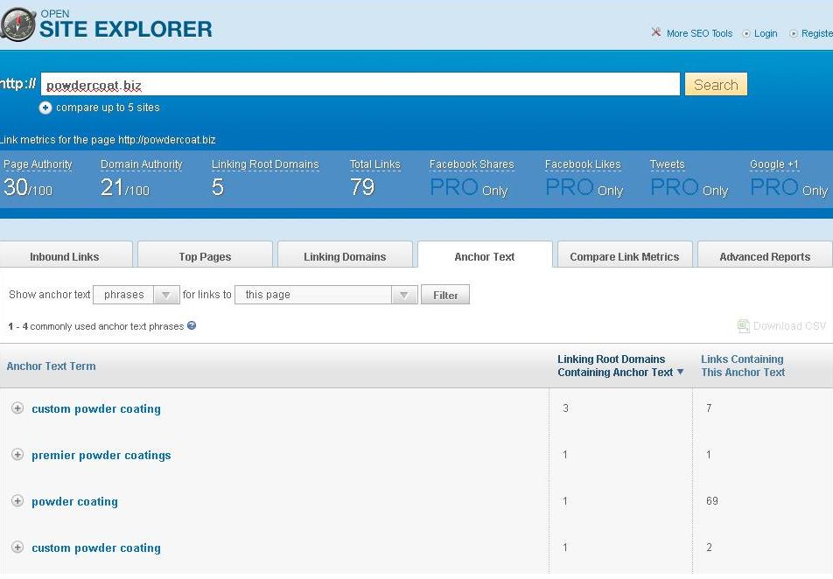Expand the powder coating row with 69 links
The image size is (833, 579).
click(17, 500)
